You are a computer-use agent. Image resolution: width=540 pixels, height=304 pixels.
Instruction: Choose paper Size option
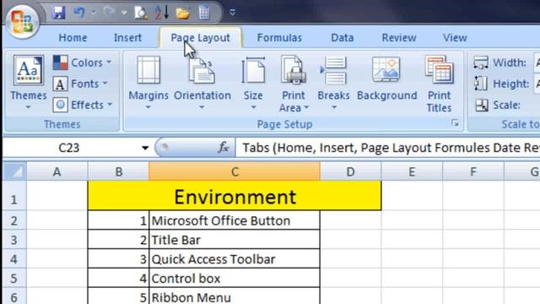pos(253,83)
